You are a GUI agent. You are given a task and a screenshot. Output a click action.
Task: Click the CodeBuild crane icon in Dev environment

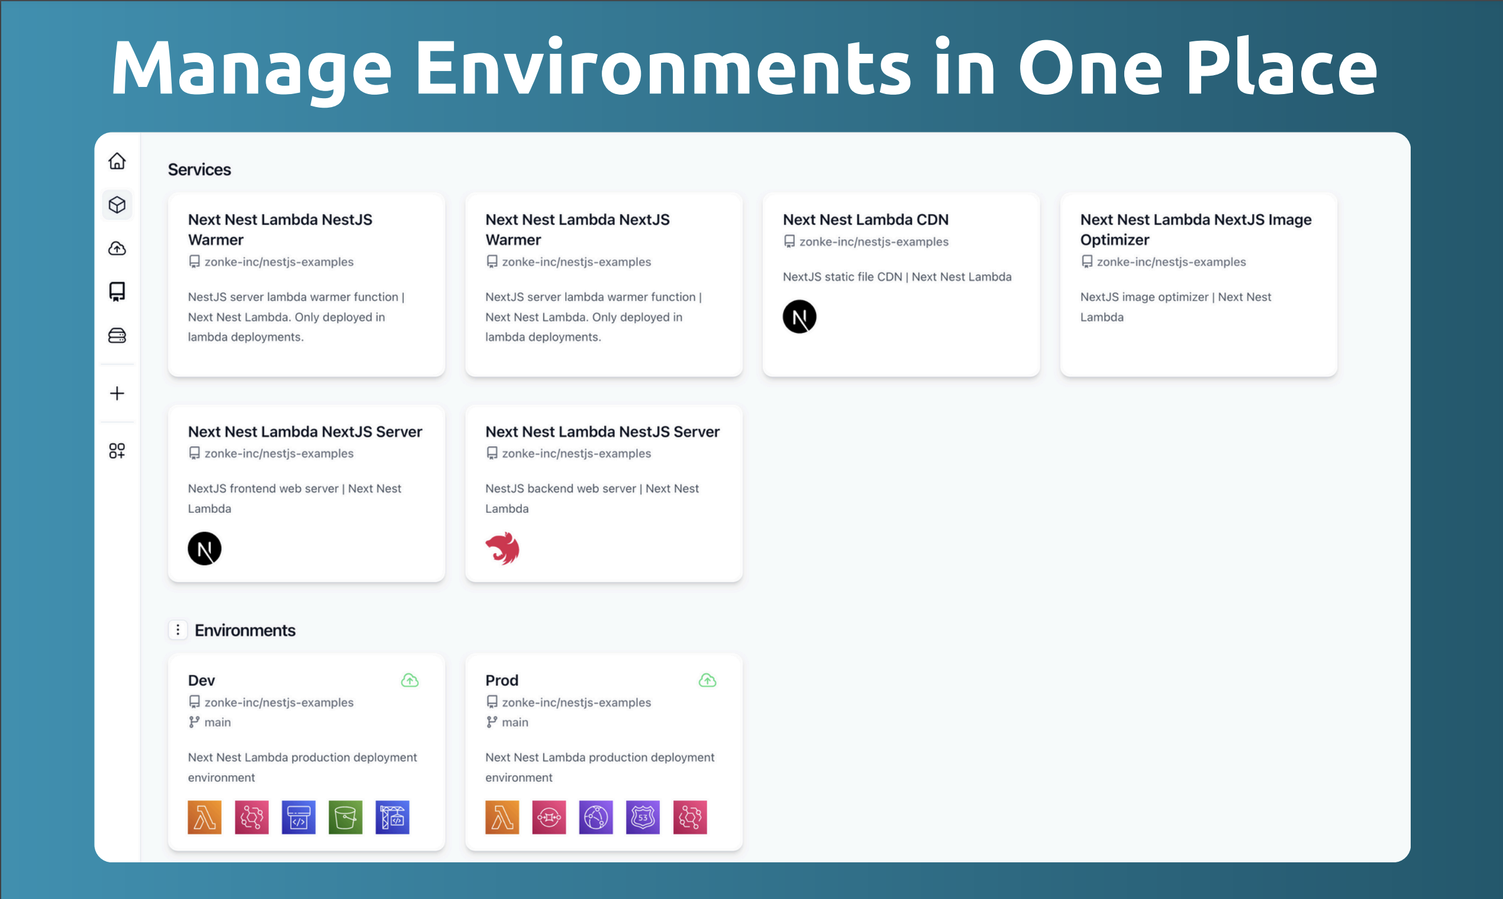pos(392,817)
